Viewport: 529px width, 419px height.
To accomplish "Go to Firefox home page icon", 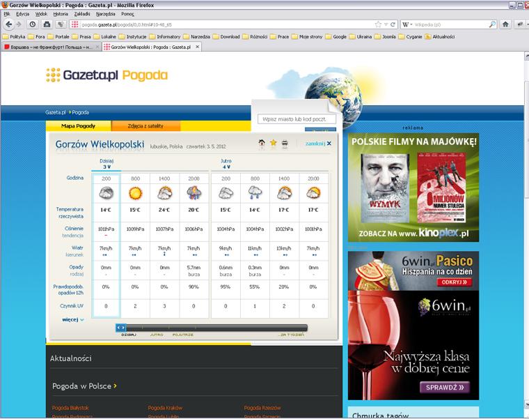I will click(x=505, y=24).
